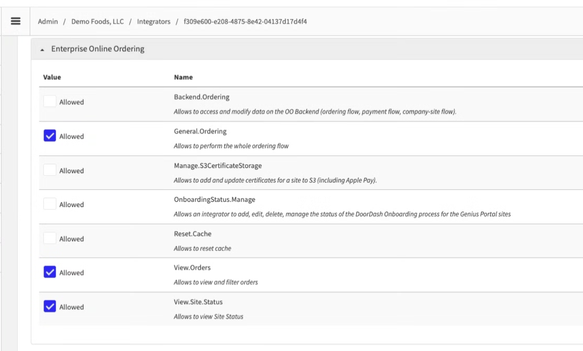Screen dimensions: 583x351
Task: Check the Reset.Cache Allowed checkbox
Action: (x=50, y=238)
